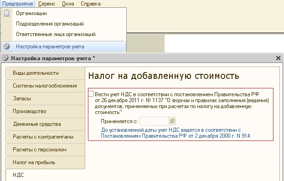Select the НДС tab
The width and height of the screenshot is (284, 181).
tap(45, 175)
